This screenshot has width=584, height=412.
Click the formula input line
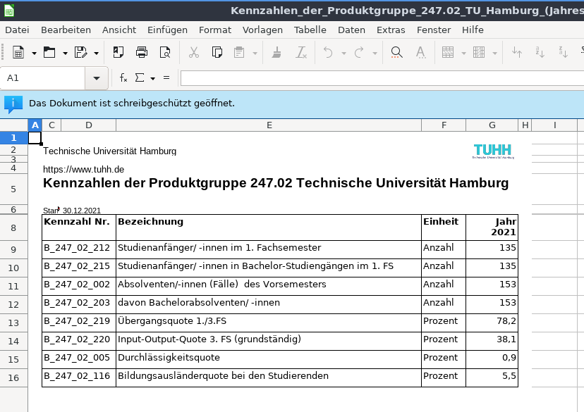pyautogui.click(x=381, y=78)
